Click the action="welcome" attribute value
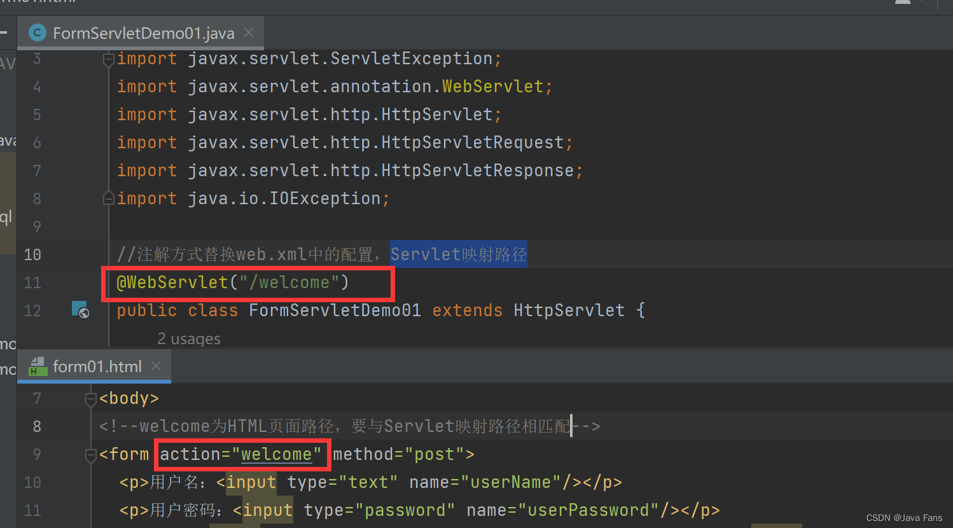 [x=277, y=454]
